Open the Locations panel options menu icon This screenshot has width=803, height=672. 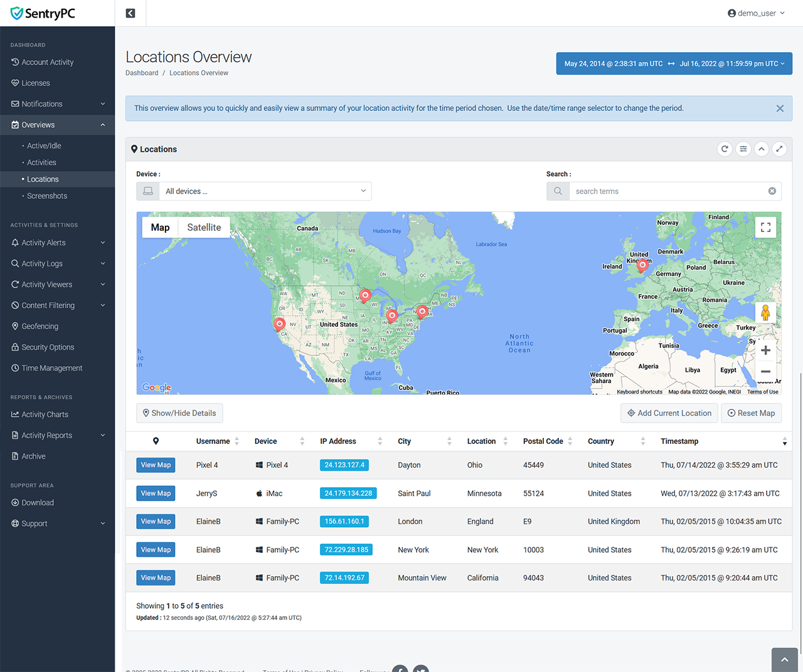click(743, 149)
